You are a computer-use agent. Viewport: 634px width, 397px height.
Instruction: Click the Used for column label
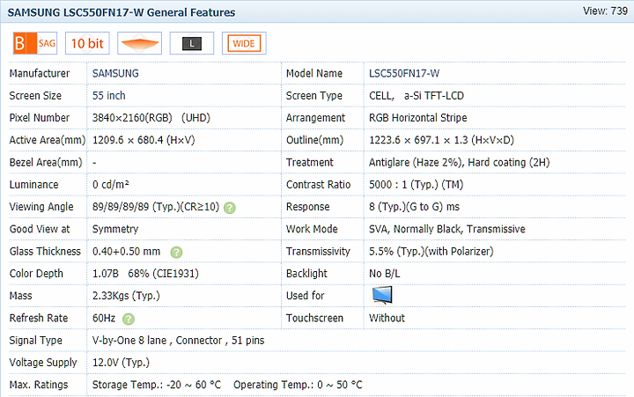(305, 296)
